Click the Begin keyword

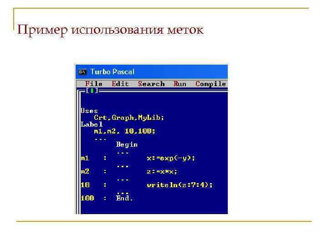pos(127,144)
